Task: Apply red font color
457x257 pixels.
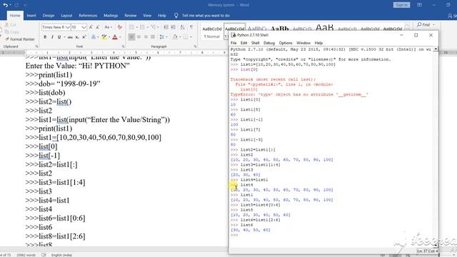Action: coord(115,37)
